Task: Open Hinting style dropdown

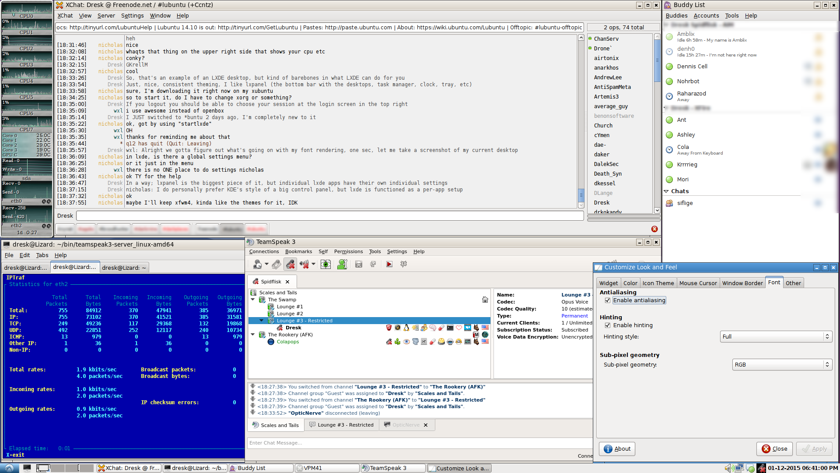Action: coord(776,337)
